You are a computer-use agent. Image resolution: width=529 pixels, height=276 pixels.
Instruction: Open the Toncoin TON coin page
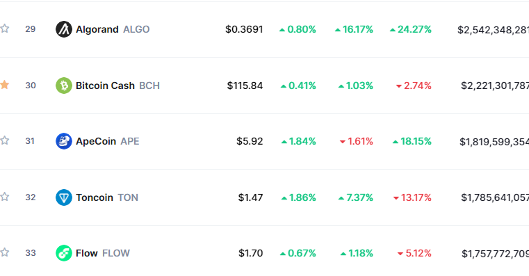107,197
